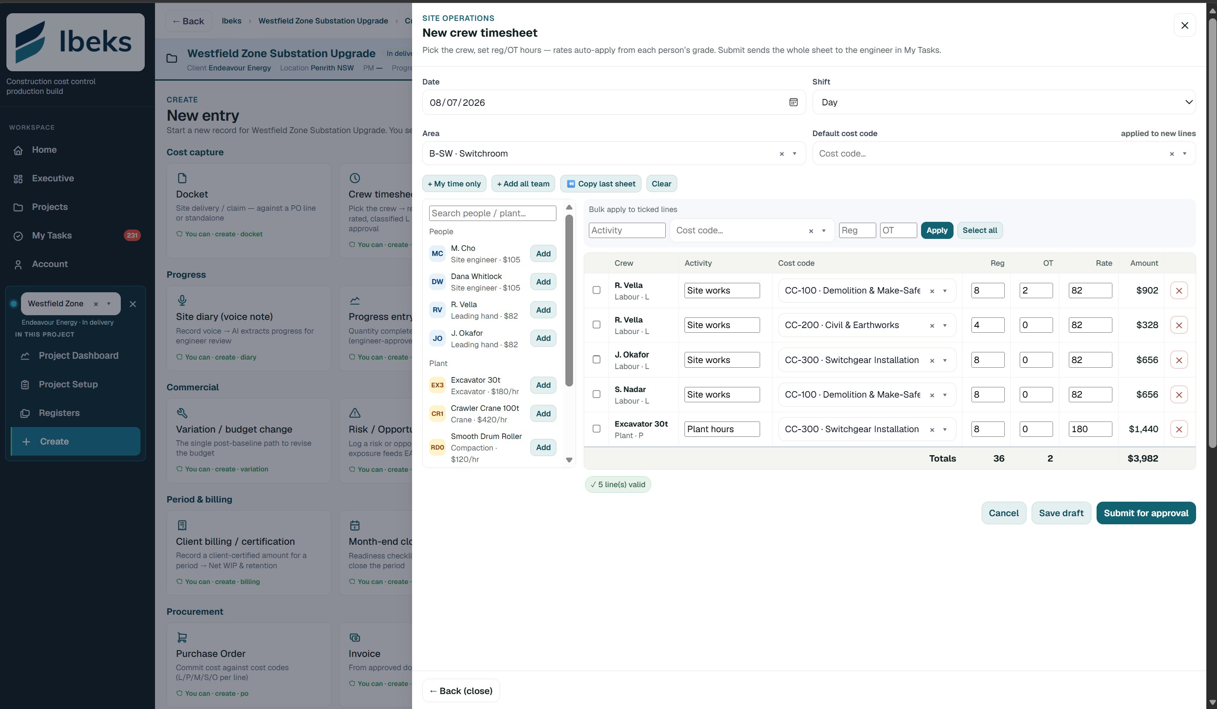Expand the bulk apply Cost code dropdown

tap(824, 231)
